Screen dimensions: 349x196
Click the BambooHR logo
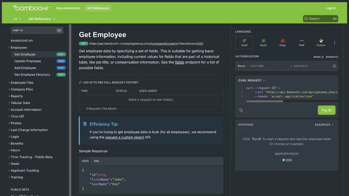(31, 8)
